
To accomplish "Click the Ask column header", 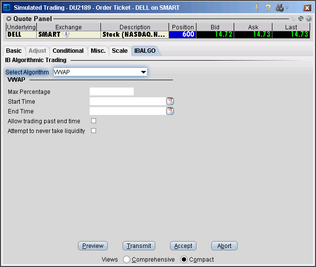I will click(253, 27).
